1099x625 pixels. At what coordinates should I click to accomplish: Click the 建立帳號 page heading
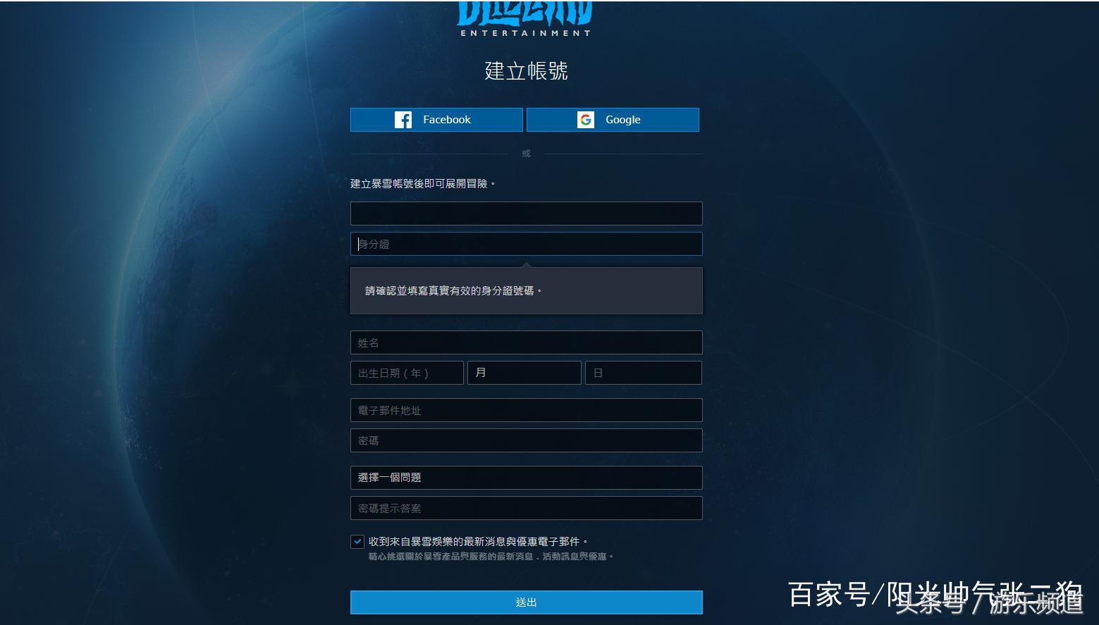[524, 71]
